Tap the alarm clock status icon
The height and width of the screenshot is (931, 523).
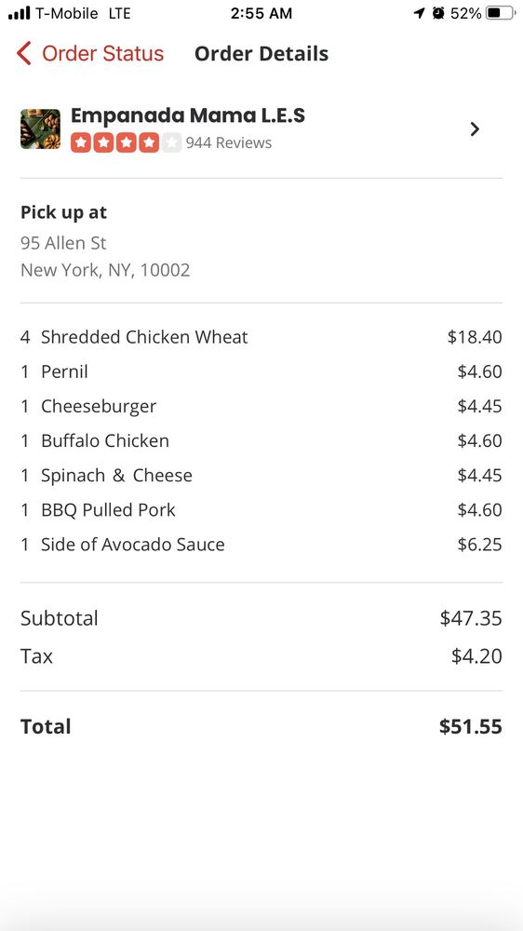click(438, 13)
